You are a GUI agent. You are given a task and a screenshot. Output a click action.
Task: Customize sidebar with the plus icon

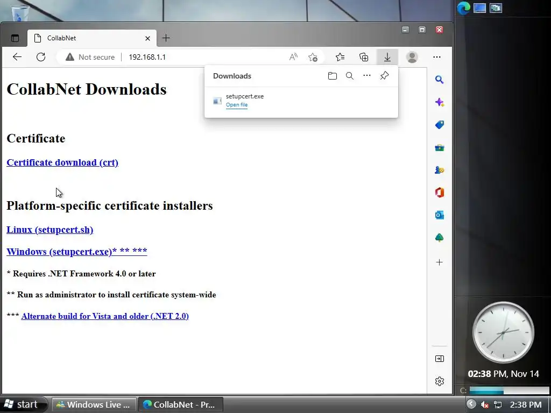tap(439, 262)
